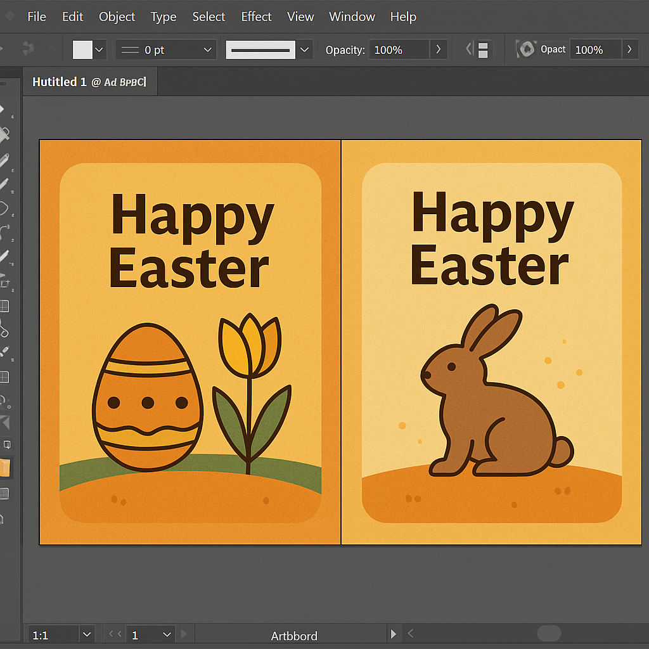Click the white fill swatch in control bar
Viewport: 649px width, 649px height.
82,49
